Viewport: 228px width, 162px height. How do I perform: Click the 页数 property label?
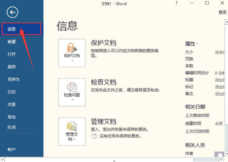pos(189,59)
